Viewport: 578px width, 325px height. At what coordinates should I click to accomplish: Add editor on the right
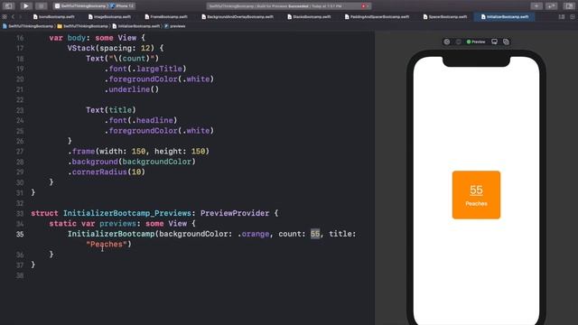[x=573, y=16]
